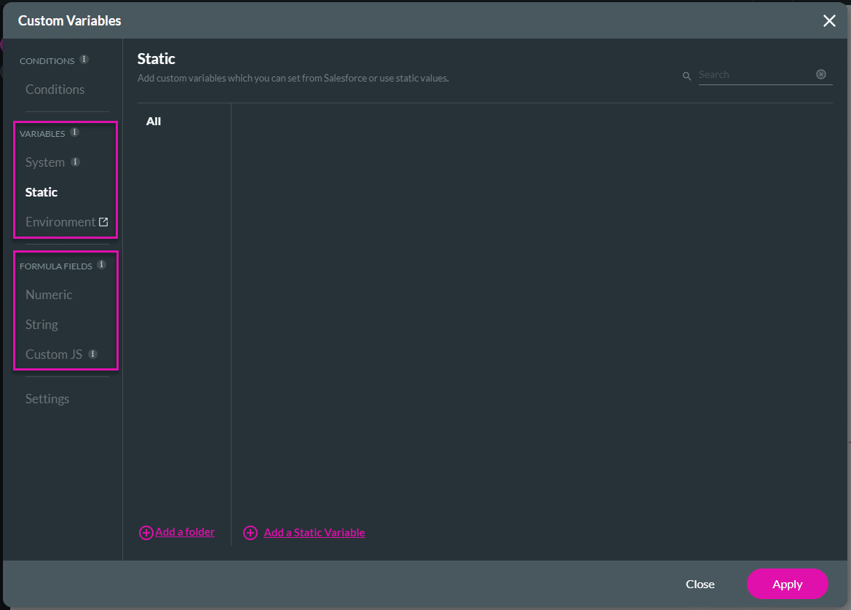Click the info icon next to Custom JS
This screenshot has width=851, height=610.
point(92,354)
